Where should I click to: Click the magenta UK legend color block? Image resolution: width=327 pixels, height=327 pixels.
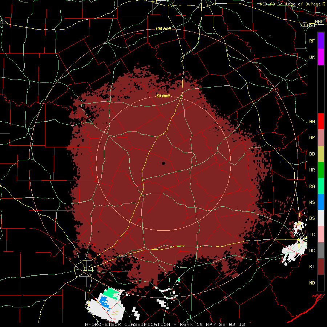[x=321, y=57]
